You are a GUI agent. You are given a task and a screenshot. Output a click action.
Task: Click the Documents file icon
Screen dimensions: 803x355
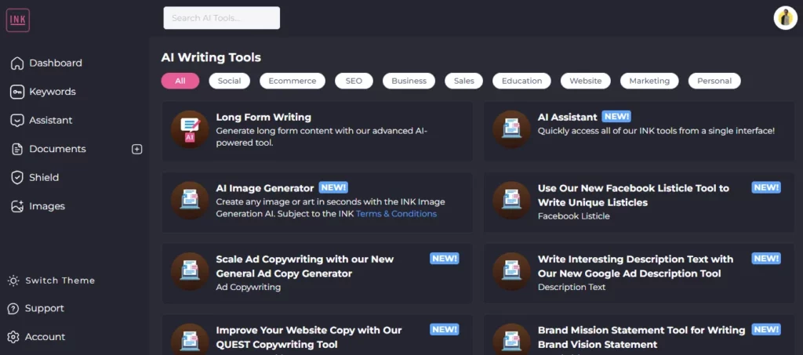click(x=17, y=149)
